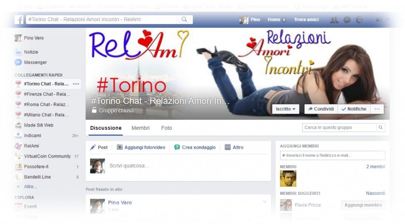This screenshot has width=405, height=224.
Task: Open options dots beside #Torino Chat shortcut
Action: 76,84
